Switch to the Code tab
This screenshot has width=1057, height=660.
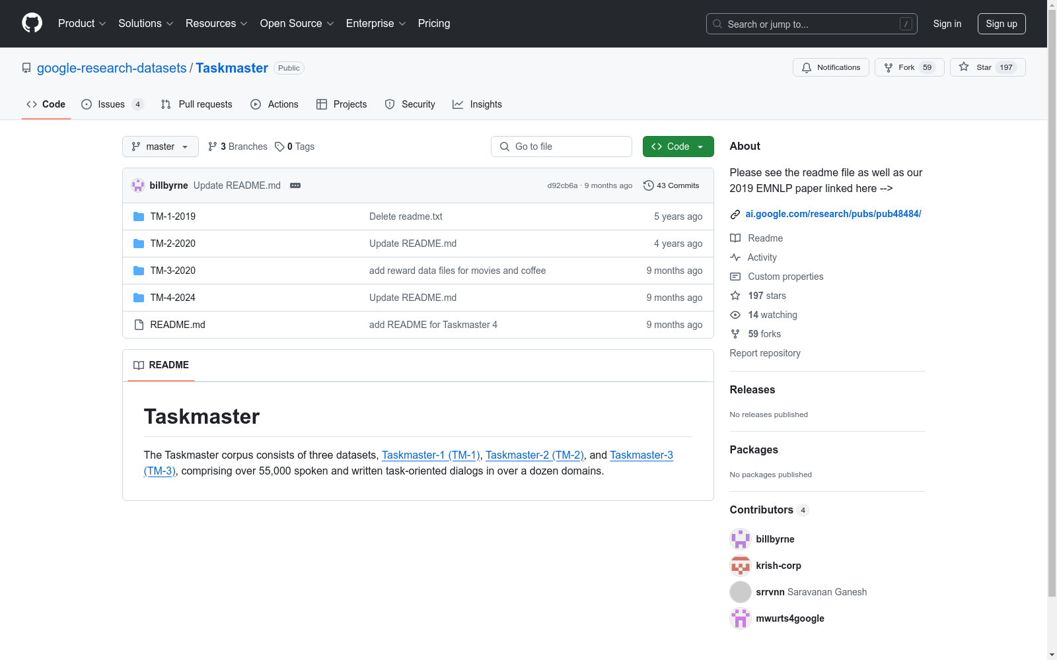point(46,104)
